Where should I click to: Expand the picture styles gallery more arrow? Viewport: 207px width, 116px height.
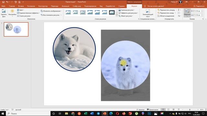[117, 16]
